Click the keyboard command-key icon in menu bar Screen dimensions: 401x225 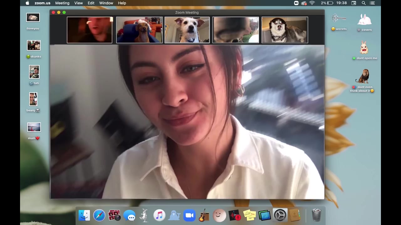354,3
